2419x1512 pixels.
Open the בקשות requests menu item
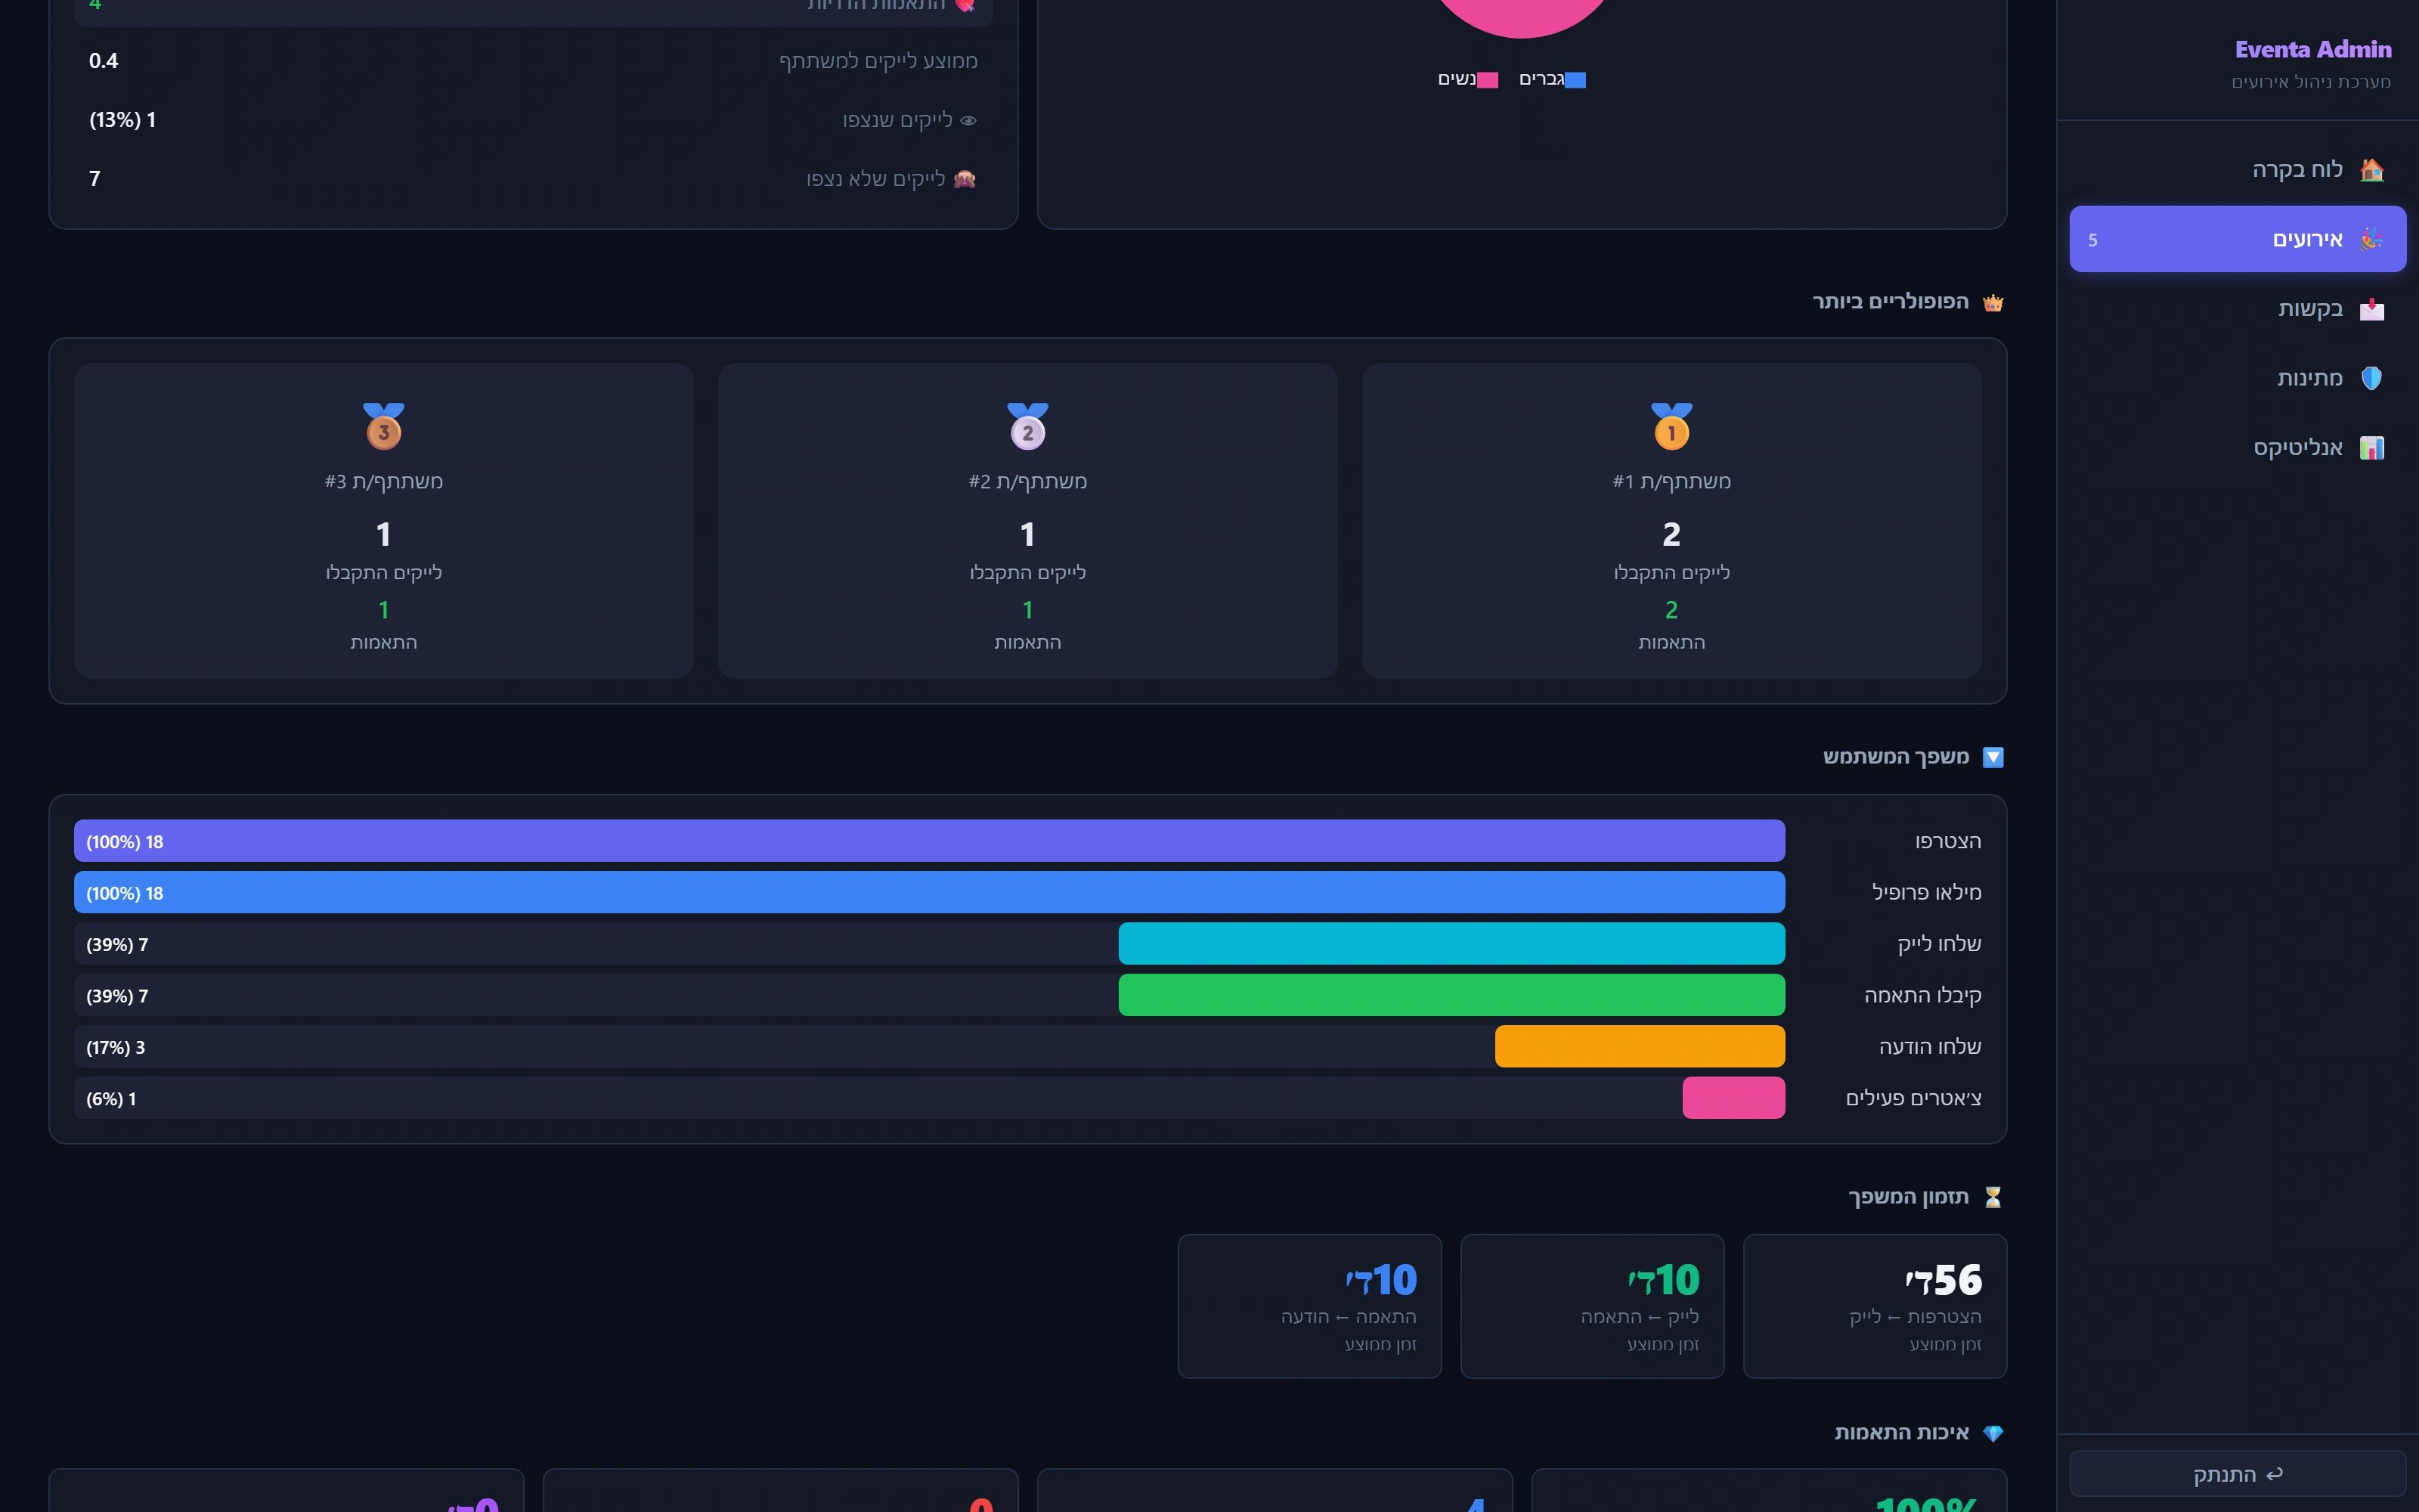click(x=2237, y=309)
